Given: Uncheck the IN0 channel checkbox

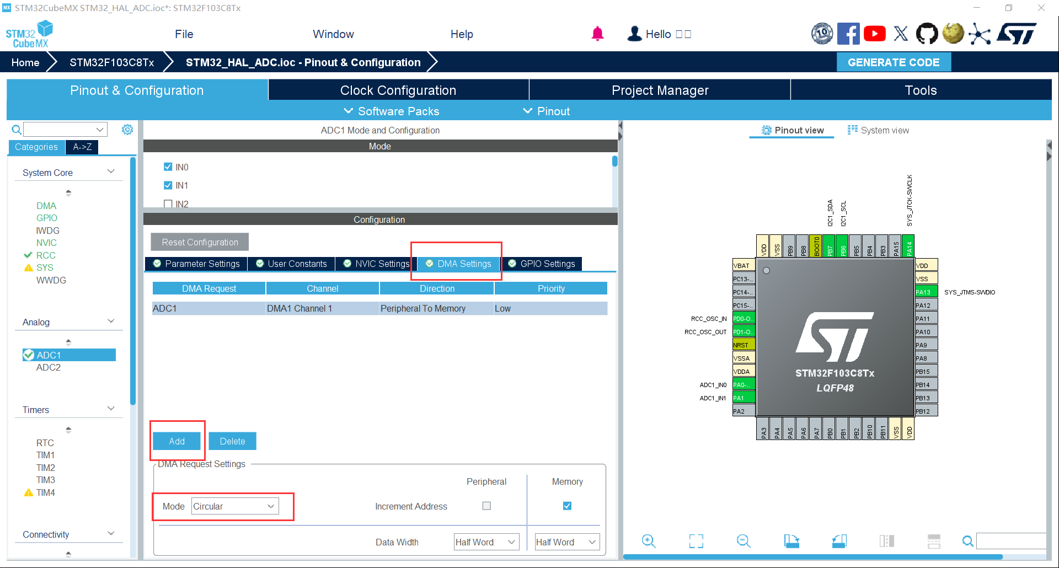Looking at the screenshot, I should (168, 167).
